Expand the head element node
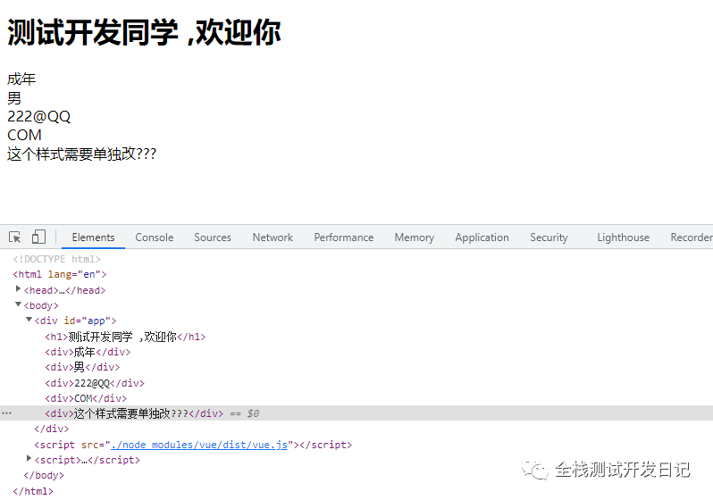This screenshot has height=500, width=713. tap(18, 289)
